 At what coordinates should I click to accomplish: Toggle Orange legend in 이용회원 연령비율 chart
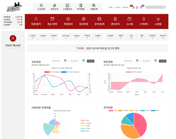click(86, 123)
